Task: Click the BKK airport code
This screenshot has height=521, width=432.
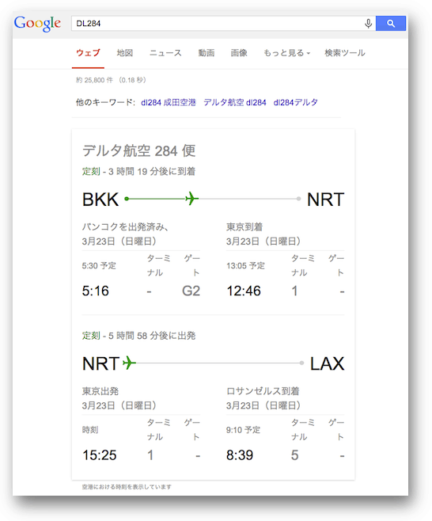Action: (x=100, y=200)
